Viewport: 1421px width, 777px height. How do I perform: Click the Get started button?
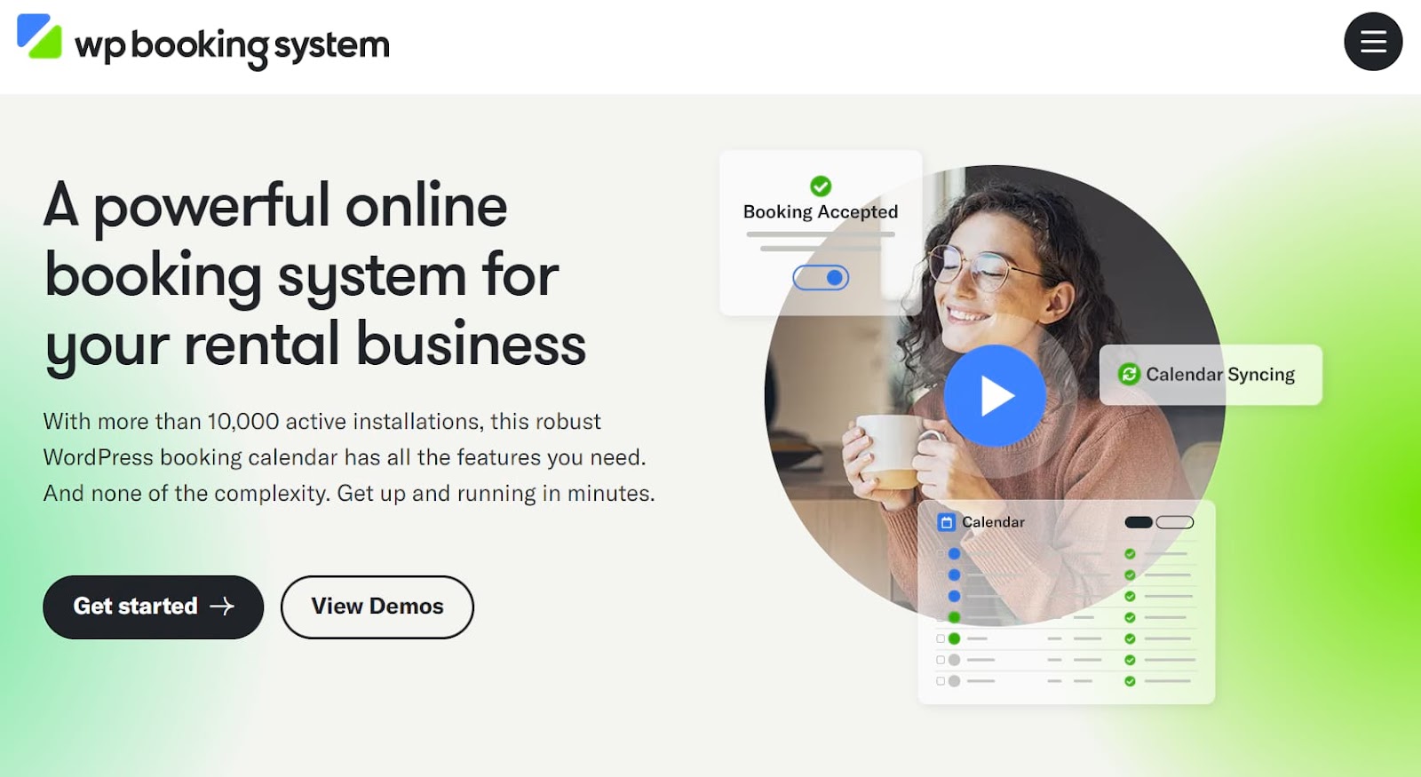(154, 607)
